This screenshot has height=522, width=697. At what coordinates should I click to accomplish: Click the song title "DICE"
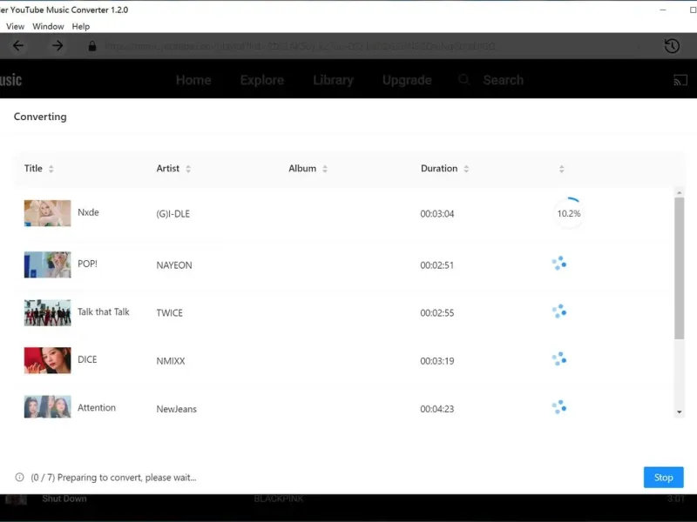[x=86, y=359]
